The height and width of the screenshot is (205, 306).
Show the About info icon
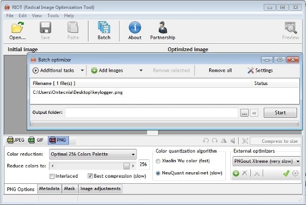pos(135,27)
